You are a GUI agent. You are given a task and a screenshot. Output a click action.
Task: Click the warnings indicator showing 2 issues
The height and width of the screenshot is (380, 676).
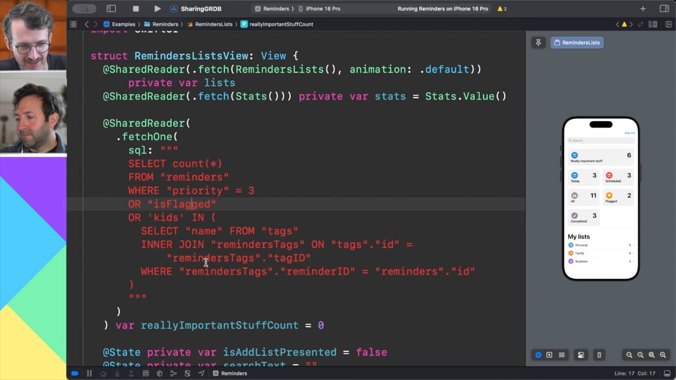click(502, 9)
